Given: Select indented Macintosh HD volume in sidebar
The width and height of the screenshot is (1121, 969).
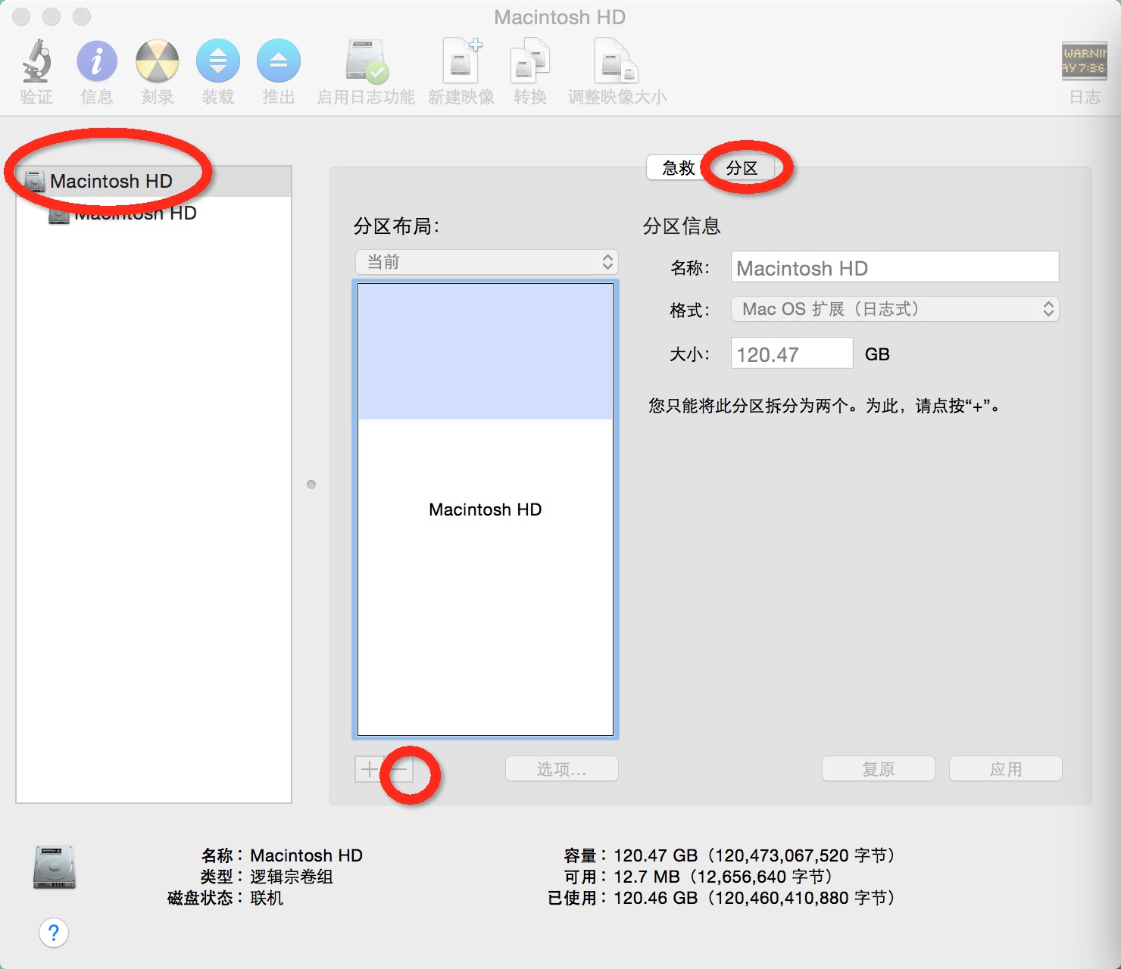Looking at the screenshot, I should [154, 213].
